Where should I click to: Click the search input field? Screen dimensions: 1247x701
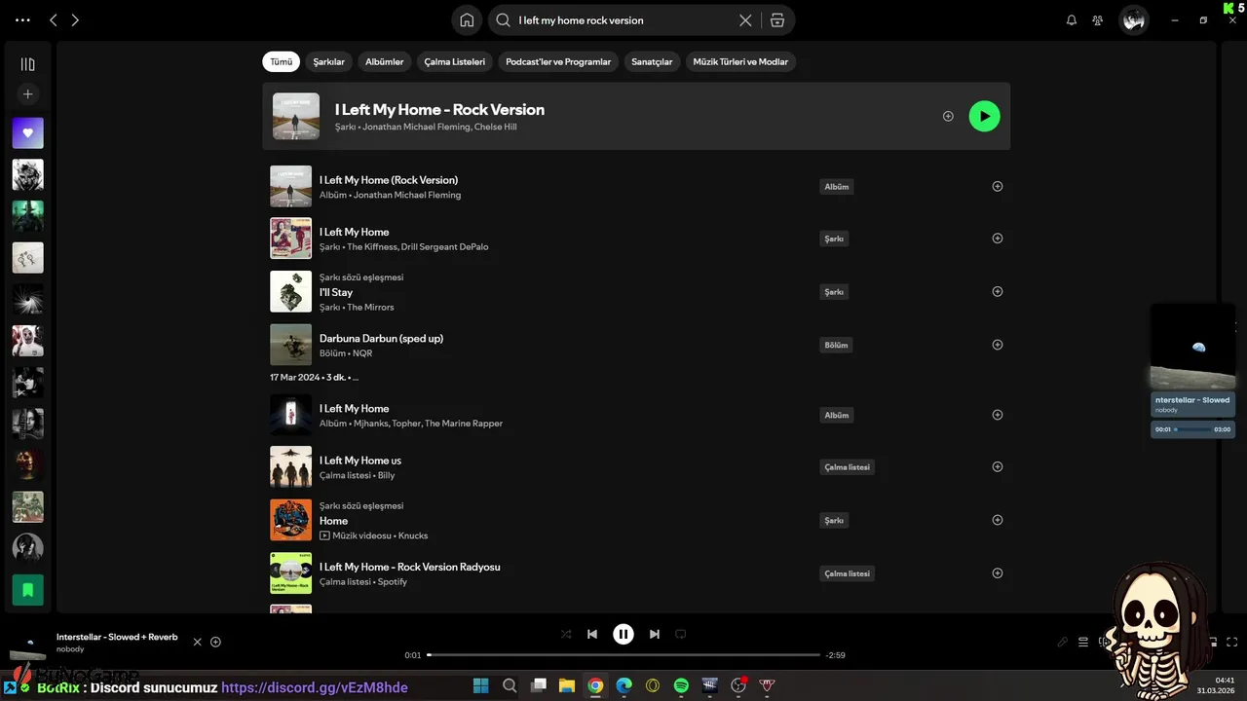(623, 19)
